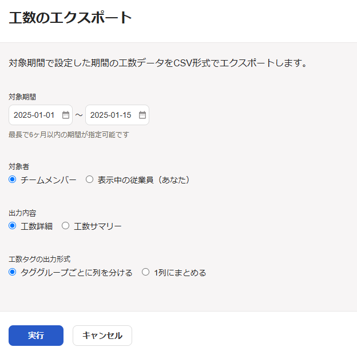Viewport: 357px width, 355px height.
Task: Open the calendar picker for start date 2025-01-01
Action: tap(66, 115)
